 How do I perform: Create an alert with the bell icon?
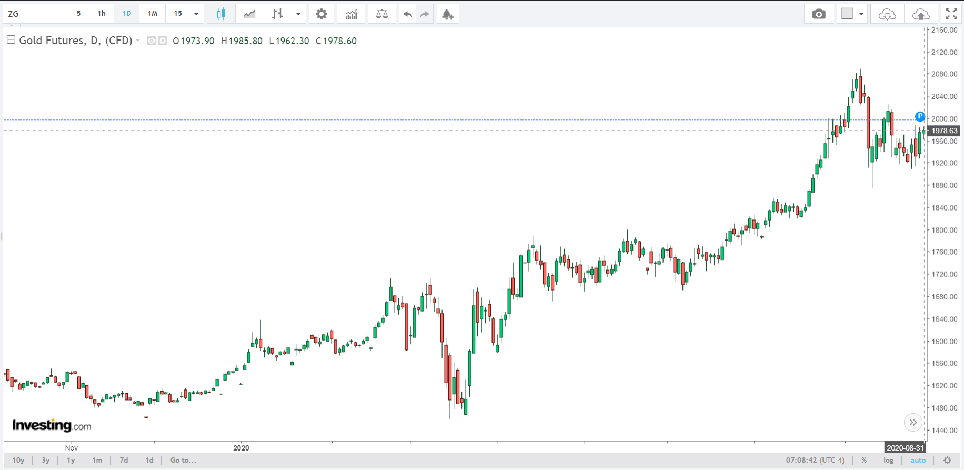coord(447,14)
